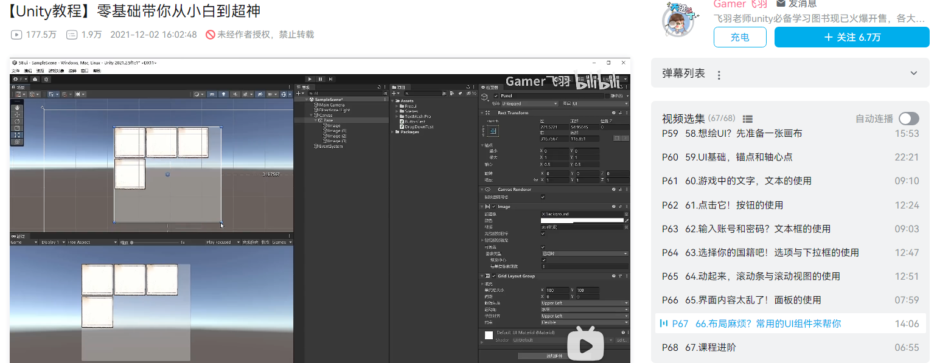Open 编辑 menu in Unity
The image size is (951, 363).
pyautogui.click(x=27, y=71)
